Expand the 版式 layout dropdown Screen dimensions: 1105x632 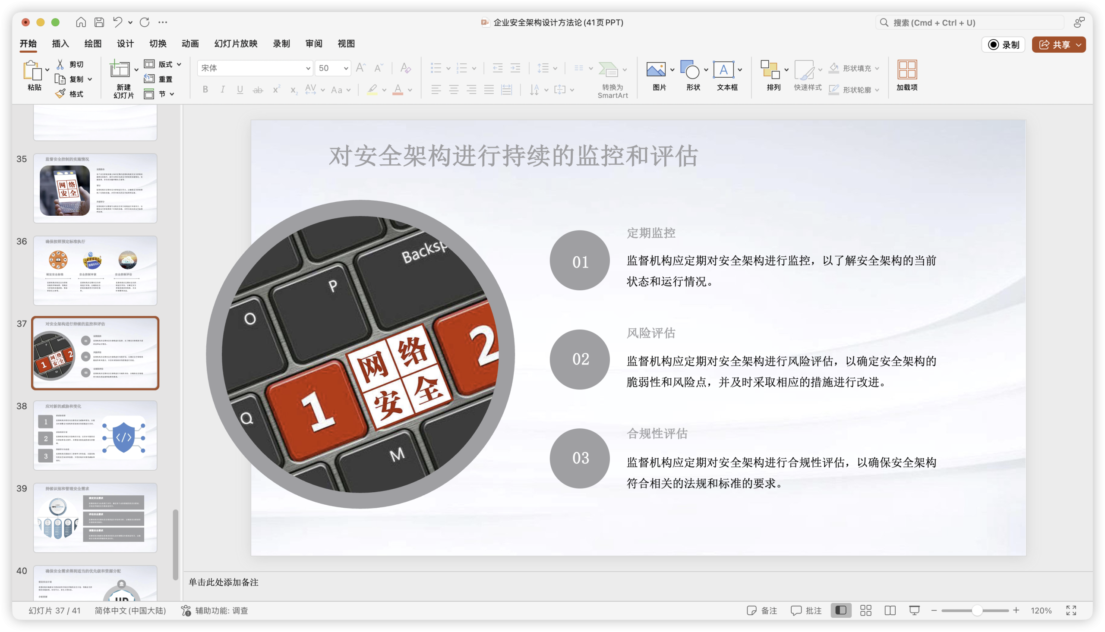179,64
